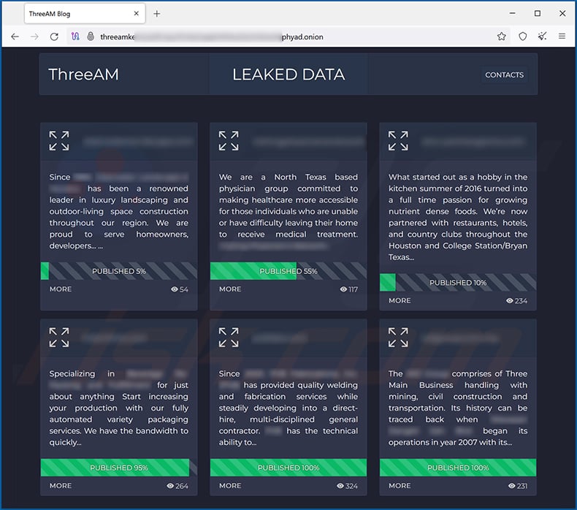Click the New Identity broom icon
The width and height of the screenshot is (577, 510).
[542, 36]
